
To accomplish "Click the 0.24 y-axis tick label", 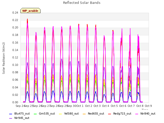I will [x=15, y=13].
